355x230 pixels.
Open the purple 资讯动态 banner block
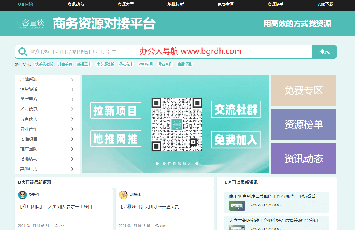click(x=304, y=158)
